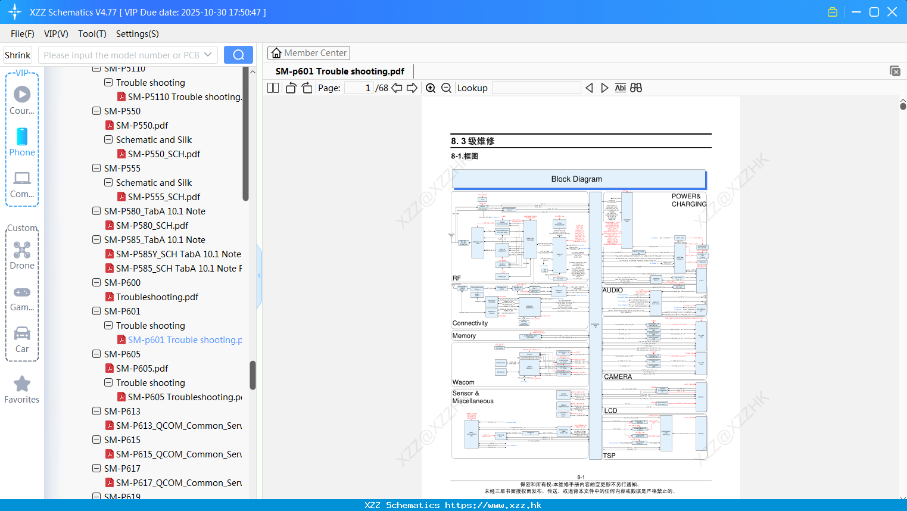This screenshot has height=511, width=907.
Task: Find previous lookup result
Action: (x=589, y=88)
